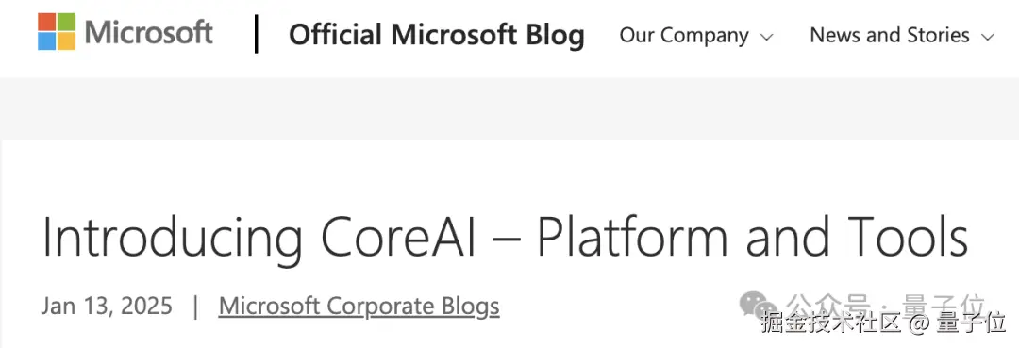
Task: Click the red square of Microsoft logo
Action: (x=47, y=22)
